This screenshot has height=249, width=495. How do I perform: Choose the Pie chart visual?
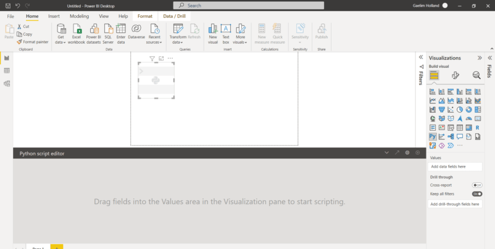460,110
